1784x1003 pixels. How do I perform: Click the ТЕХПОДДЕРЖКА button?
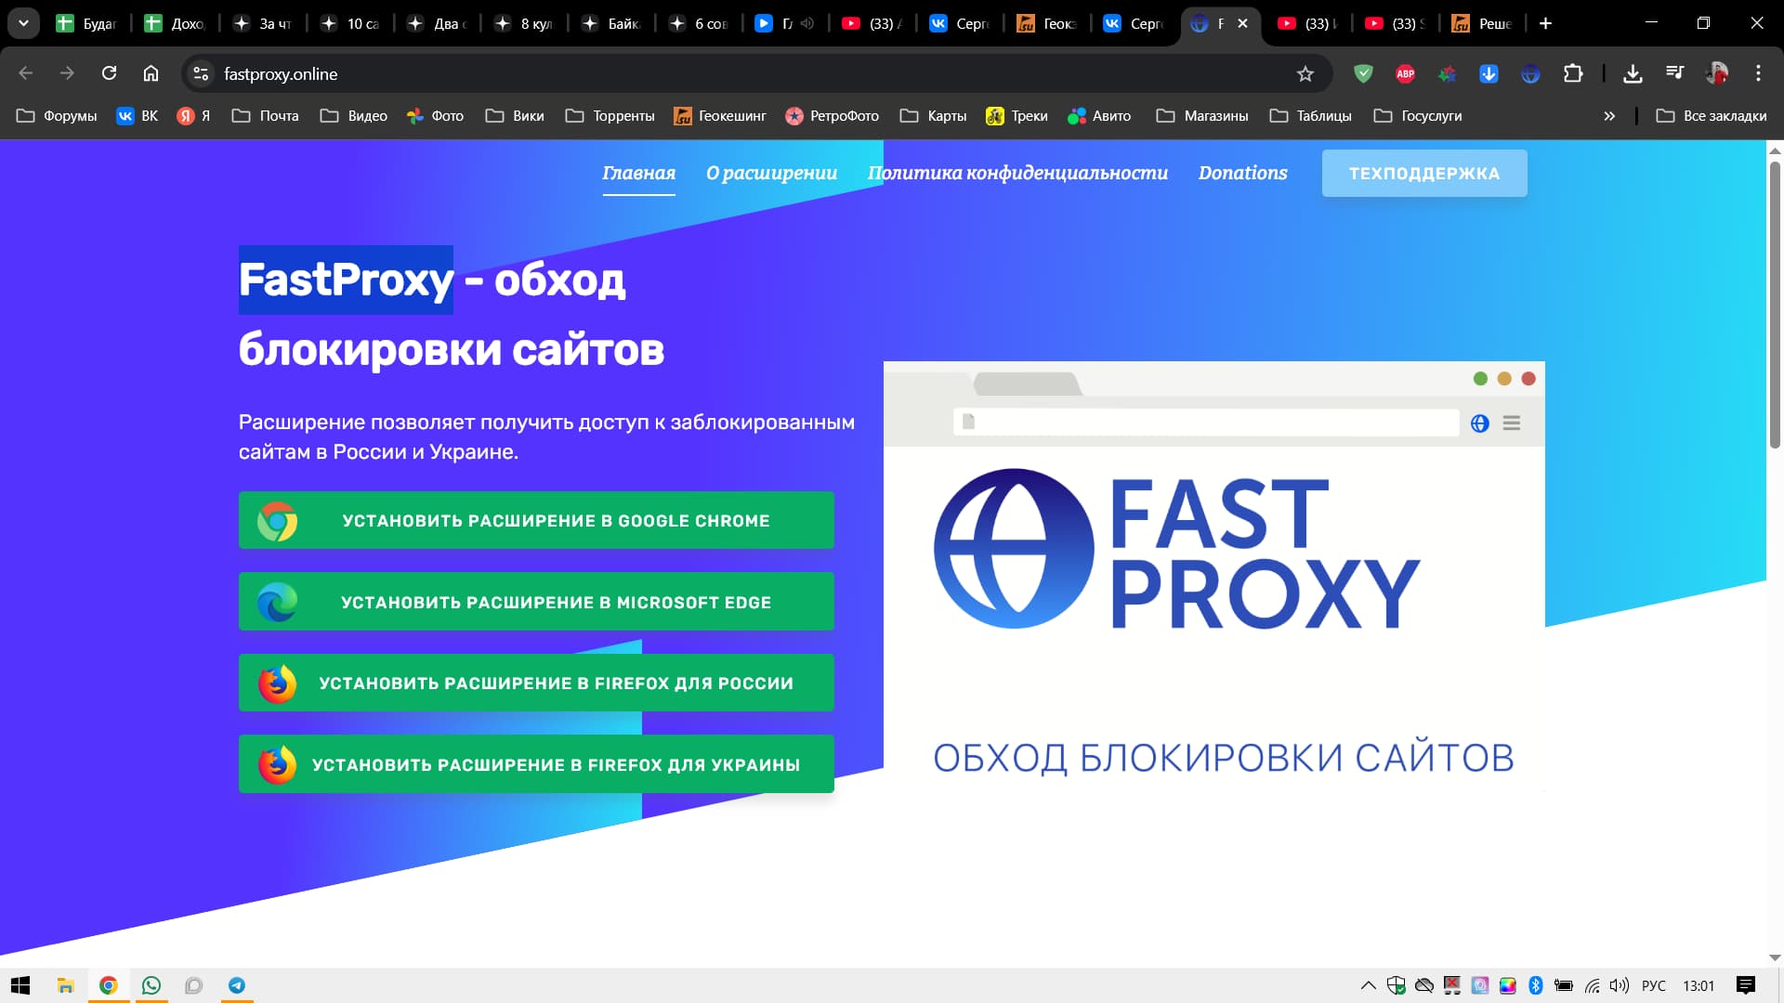1423,173
